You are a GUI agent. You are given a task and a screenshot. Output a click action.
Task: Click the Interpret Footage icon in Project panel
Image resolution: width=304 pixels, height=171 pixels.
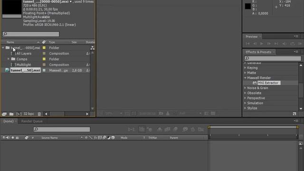coord(4,114)
